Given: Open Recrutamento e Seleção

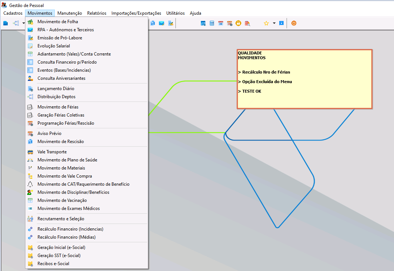Looking at the screenshot, I should coord(87,219).
